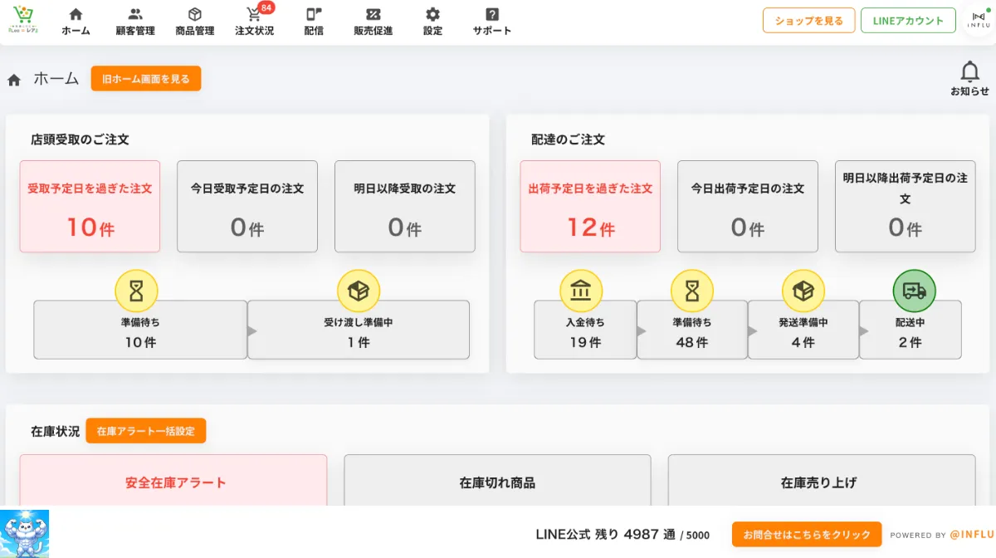This screenshot has height=558, width=996.
Task: Click the 旧ホーム画面を見る button
Action: (x=146, y=79)
